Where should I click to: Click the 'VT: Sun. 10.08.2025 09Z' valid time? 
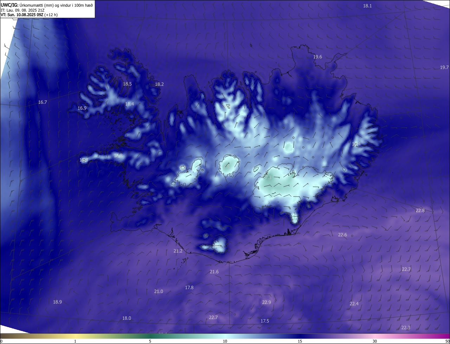22,15
